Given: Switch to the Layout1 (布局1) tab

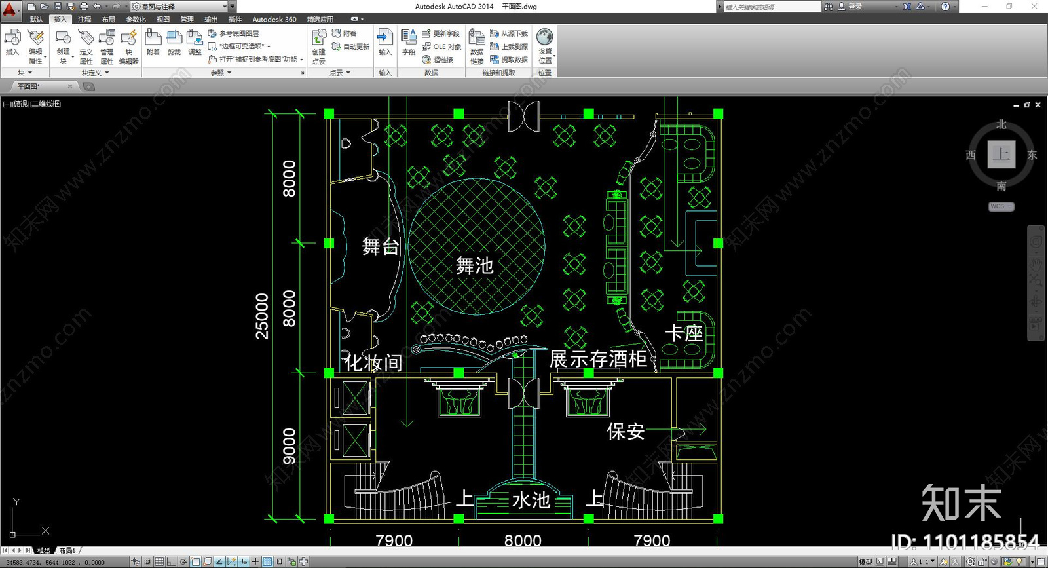Looking at the screenshot, I should (x=67, y=551).
